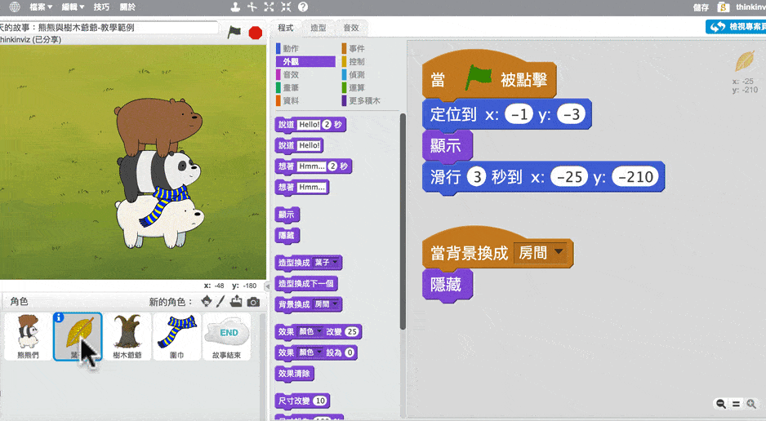Open info on the leaf sprite
Viewport: 766px width, 421px height.
pyautogui.click(x=59, y=317)
